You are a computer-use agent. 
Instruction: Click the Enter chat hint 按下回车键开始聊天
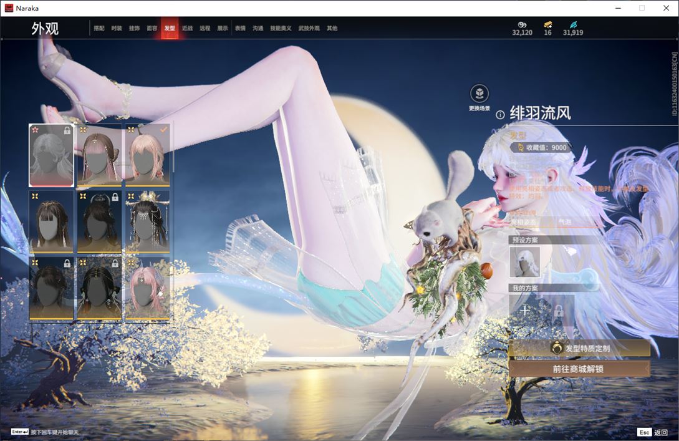tap(45, 432)
